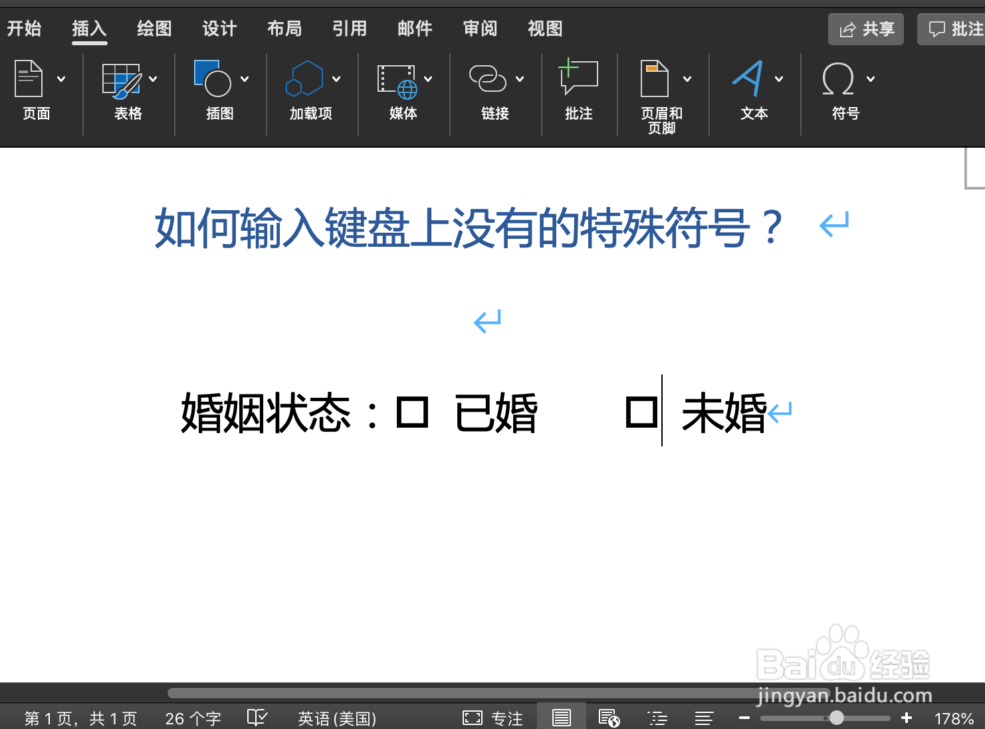Click the Table (表格) icon
Viewport: 985px width, 729px height.
click(x=122, y=80)
